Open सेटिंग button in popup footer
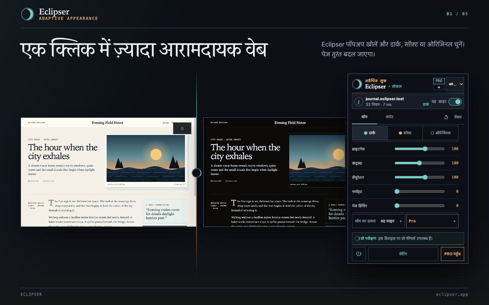The height and width of the screenshot is (305, 489). [x=403, y=254]
